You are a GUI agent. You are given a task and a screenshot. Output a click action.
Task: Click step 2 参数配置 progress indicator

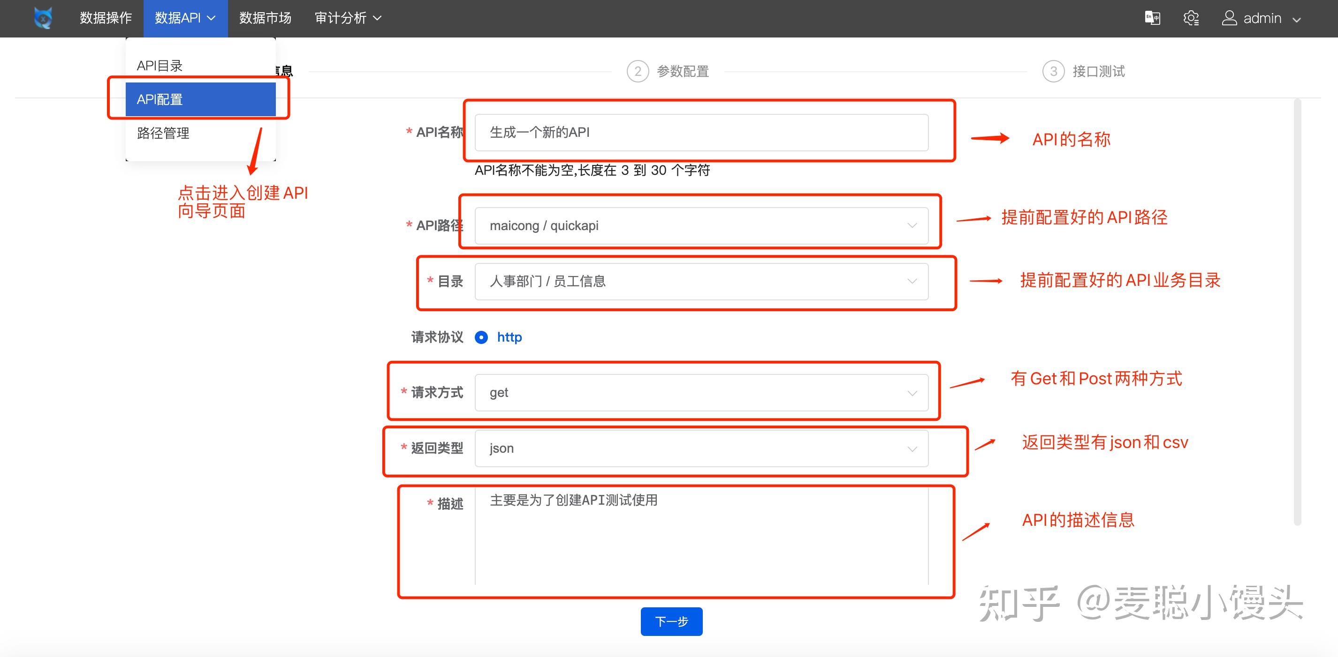pyautogui.click(x=639, y=71)
